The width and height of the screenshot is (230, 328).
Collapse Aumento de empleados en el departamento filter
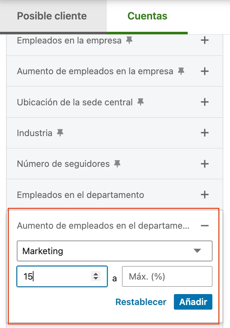[x=205, y=226]
